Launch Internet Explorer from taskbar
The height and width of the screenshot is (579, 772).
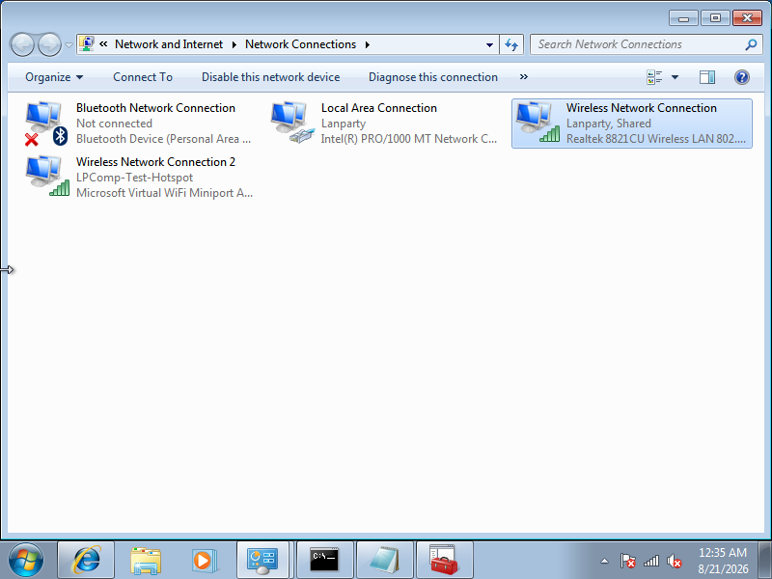[86, 560]
